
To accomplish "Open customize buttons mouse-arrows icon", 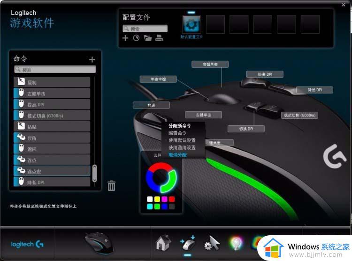I will [x=188, y=243].
